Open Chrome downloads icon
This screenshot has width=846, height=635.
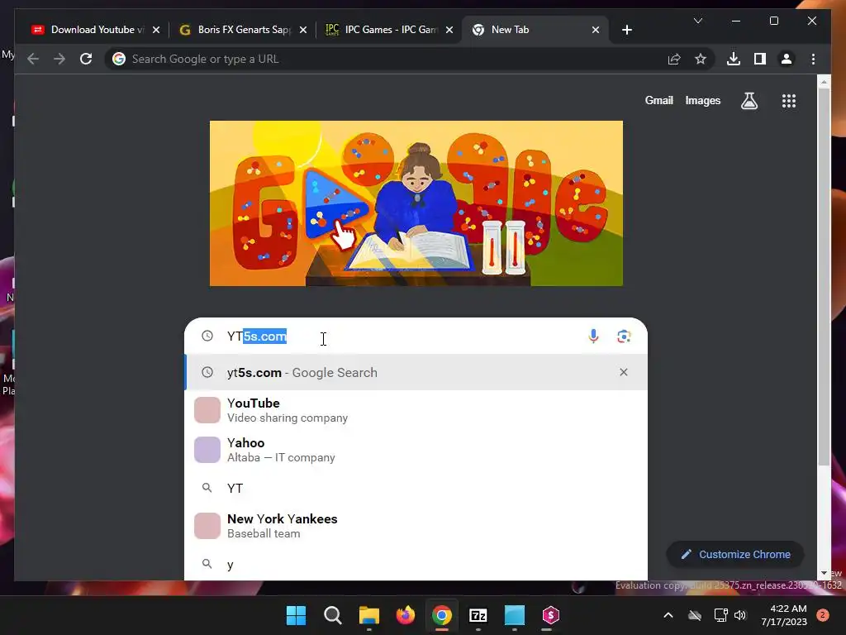tap(734, 59)
